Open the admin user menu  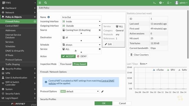pyautogui.click(x=181, y=3)
